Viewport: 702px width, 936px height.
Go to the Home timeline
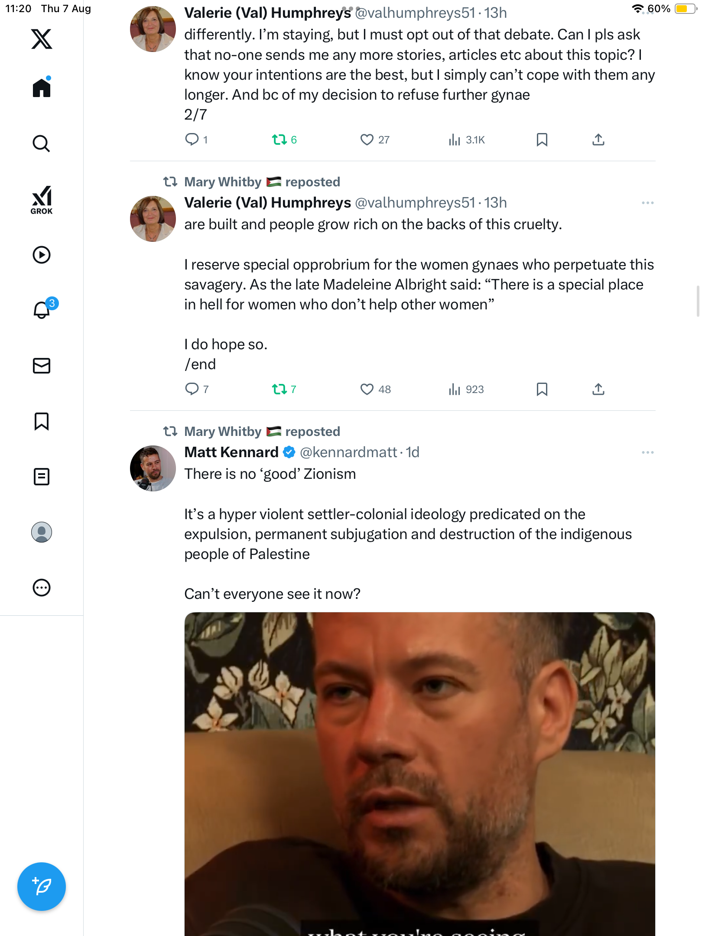pos(42,88)
